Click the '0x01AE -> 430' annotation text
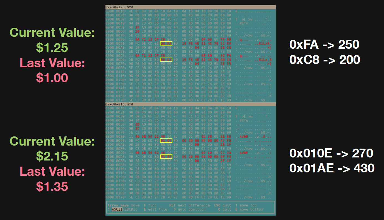384x220 pixels. (332, 168)
